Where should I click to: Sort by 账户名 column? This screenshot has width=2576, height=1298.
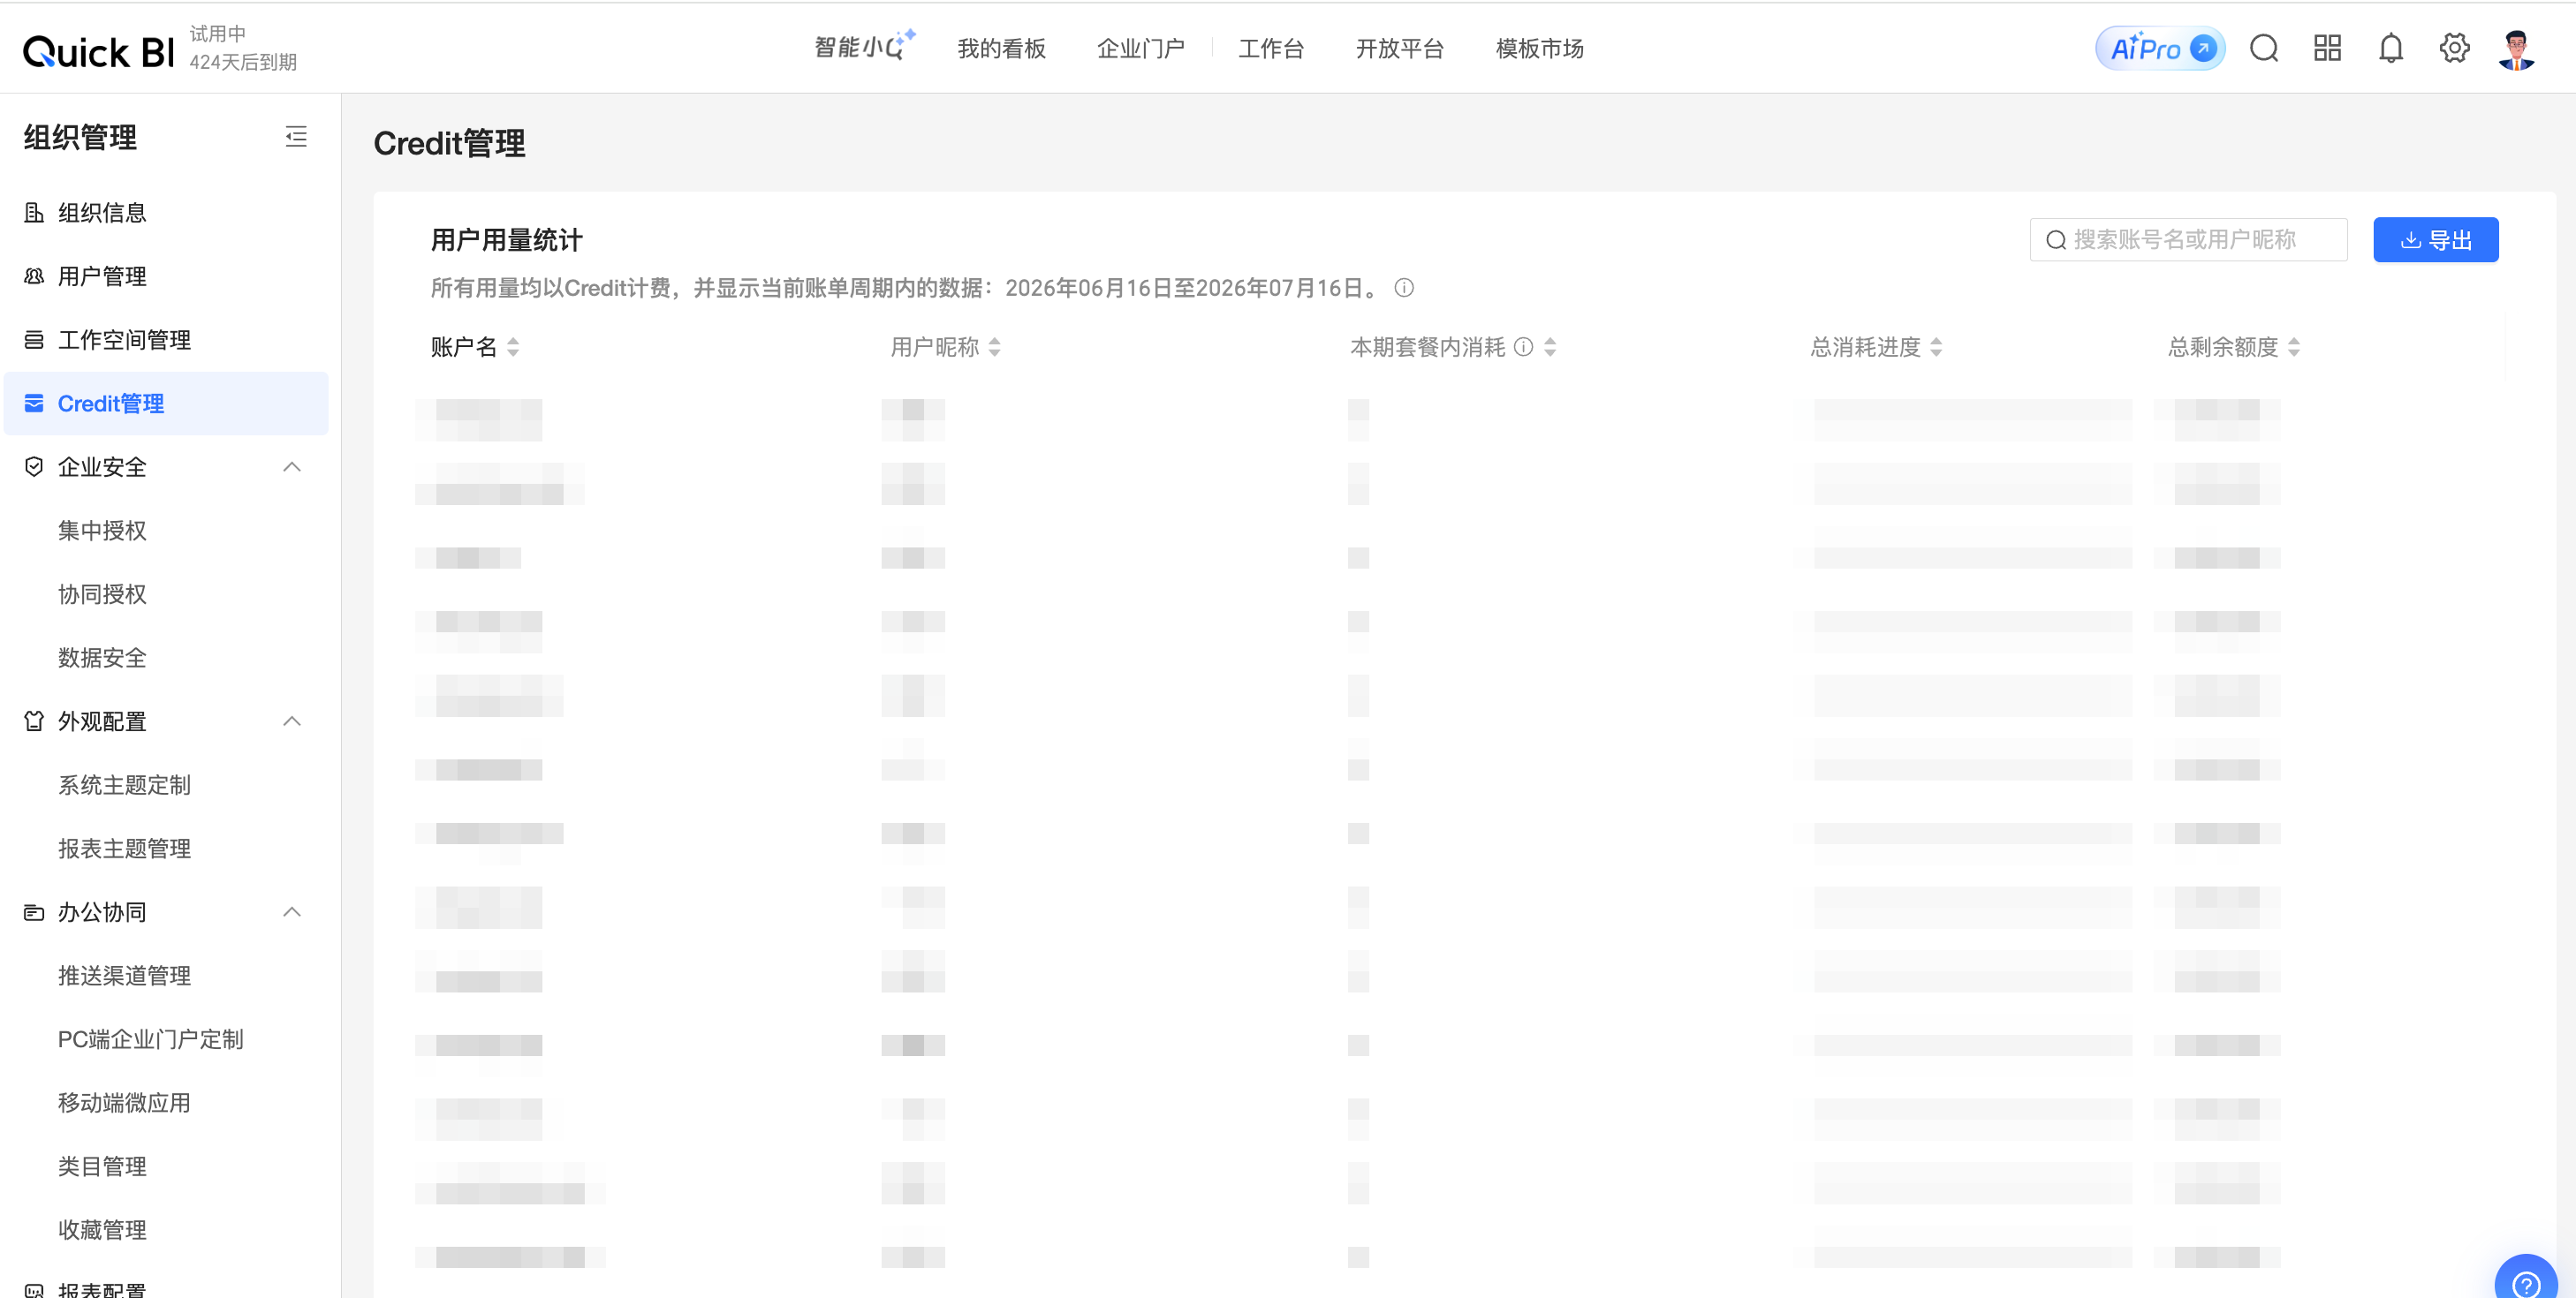pos(513,347)
